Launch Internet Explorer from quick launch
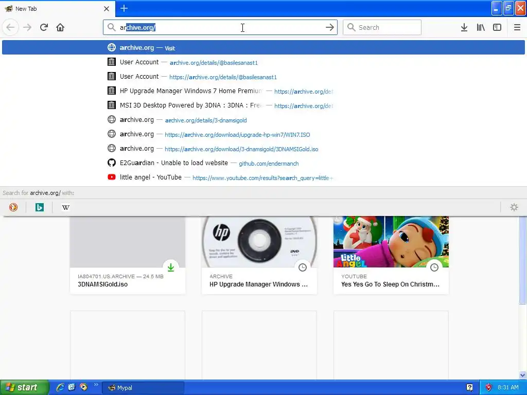The image size is (527, 395). [60, 387]
